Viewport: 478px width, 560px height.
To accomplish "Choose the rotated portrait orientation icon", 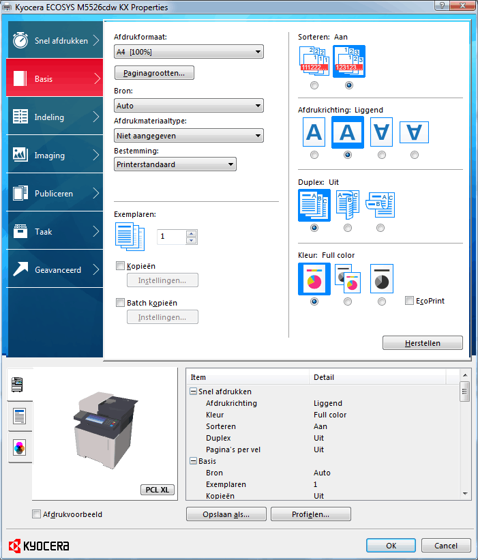I will coord(381,132).
